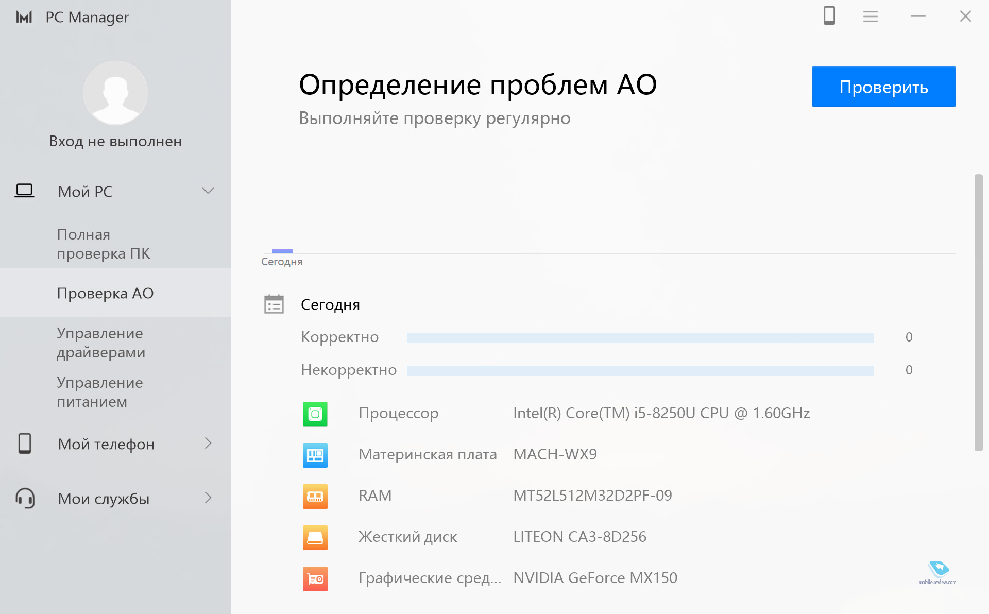
Task: Open Управление драйверами
Action: pos(101,343)
